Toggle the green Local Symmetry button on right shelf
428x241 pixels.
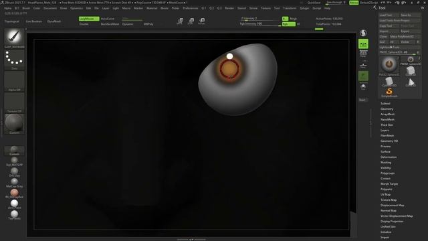(363, 76)
